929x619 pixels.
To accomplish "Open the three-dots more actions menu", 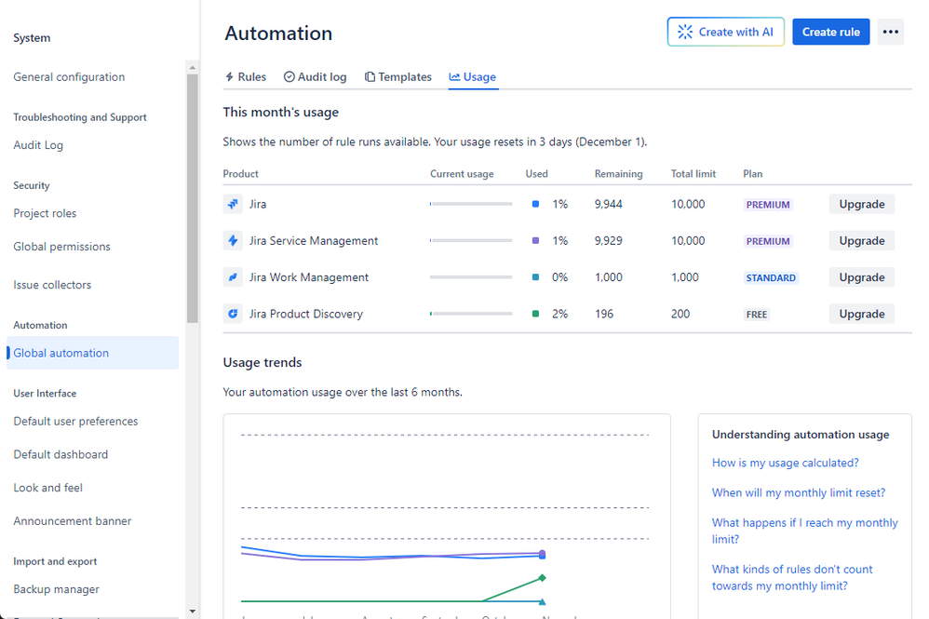I will click(891, 32).
